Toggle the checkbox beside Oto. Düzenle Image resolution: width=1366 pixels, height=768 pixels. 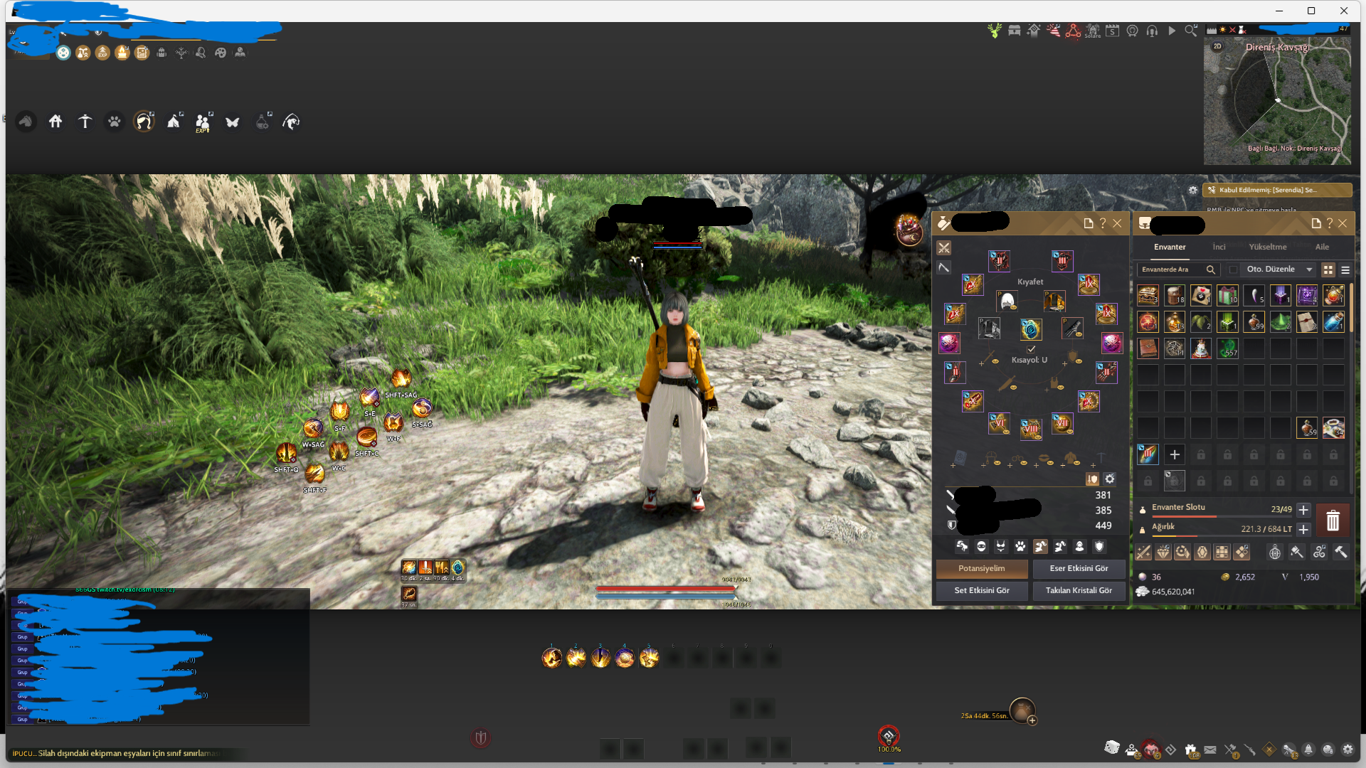1234,270
